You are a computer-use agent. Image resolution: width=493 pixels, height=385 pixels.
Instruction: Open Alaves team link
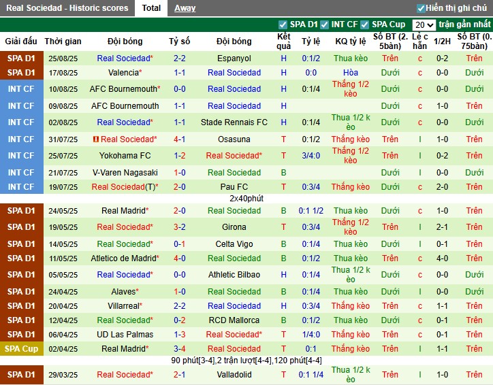pos(123,292)
